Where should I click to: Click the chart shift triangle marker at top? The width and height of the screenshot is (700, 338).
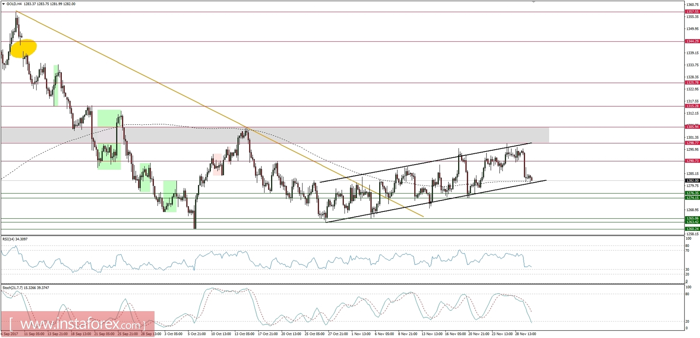(x=534, y=2)
